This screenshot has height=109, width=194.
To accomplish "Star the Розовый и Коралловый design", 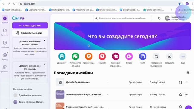I will (x=181, y=107).
